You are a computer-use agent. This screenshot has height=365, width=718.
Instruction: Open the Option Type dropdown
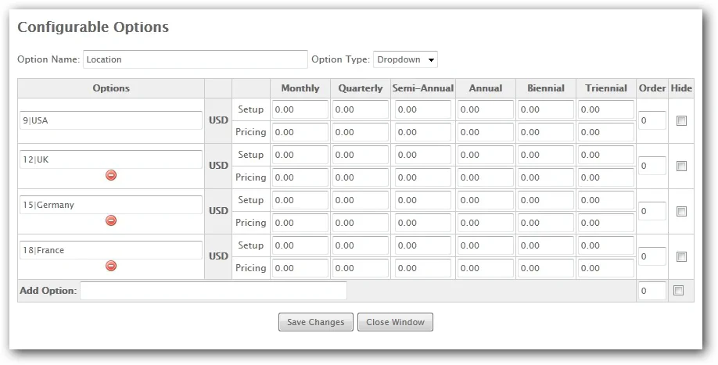point(405,59)
